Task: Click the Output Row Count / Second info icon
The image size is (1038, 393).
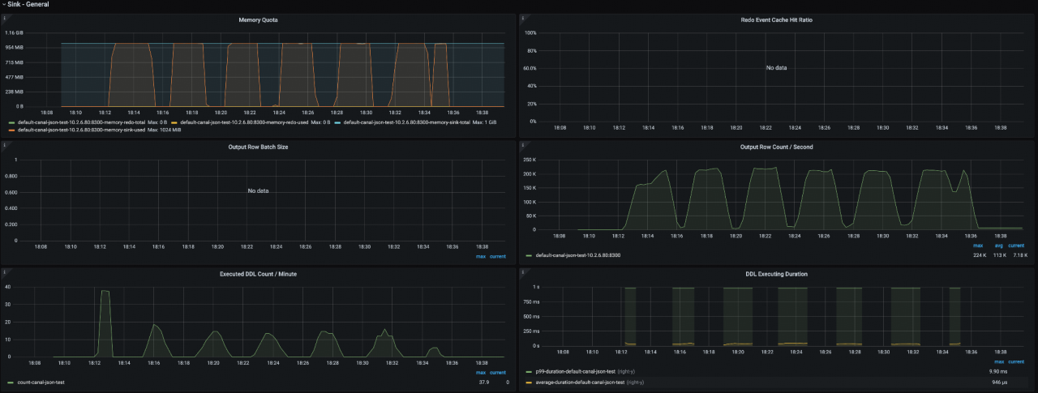Action: (524, 146)
